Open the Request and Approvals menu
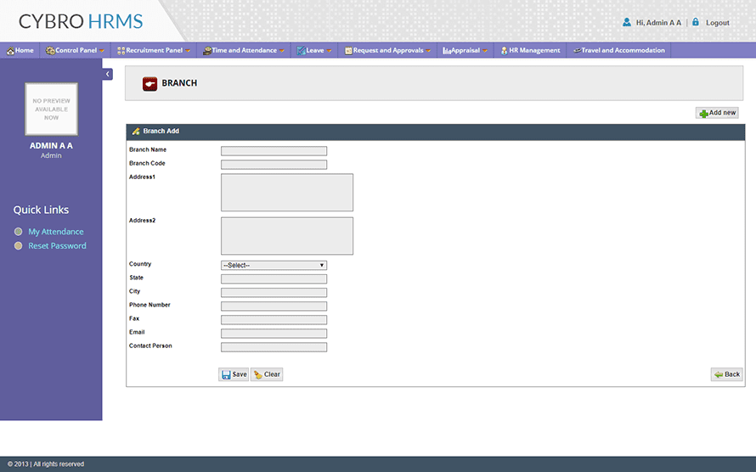The height and width of the screenshot is (472, 756). point(387,51)
